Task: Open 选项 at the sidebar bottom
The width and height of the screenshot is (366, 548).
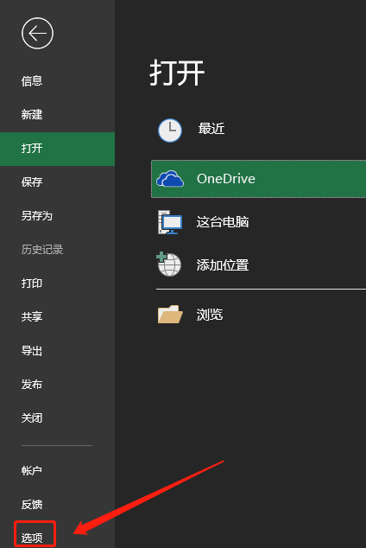Action: click(x=32, y=538)
